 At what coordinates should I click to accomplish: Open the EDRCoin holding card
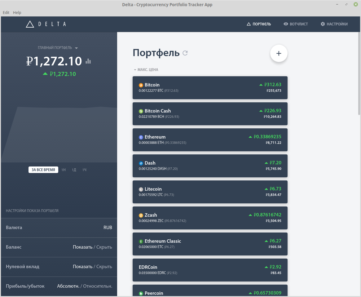point(210,270)
